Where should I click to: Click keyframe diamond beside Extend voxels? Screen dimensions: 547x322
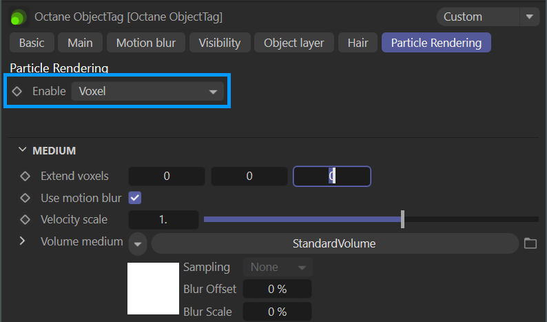coord(25,176)
